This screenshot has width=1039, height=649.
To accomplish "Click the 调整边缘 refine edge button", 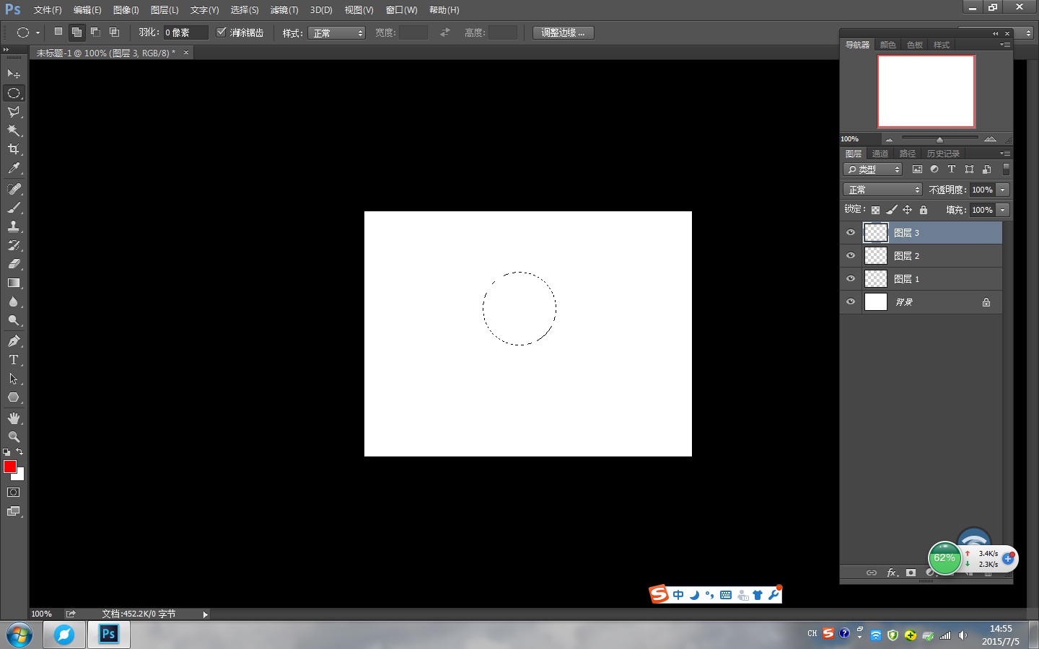I will (x=564, y=32).
